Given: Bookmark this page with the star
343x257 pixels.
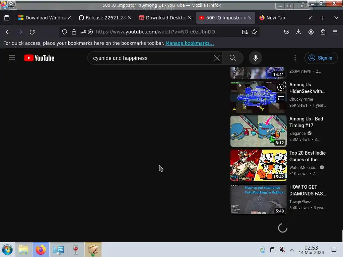Looking at the screenshot, I should tap(254, 32).
